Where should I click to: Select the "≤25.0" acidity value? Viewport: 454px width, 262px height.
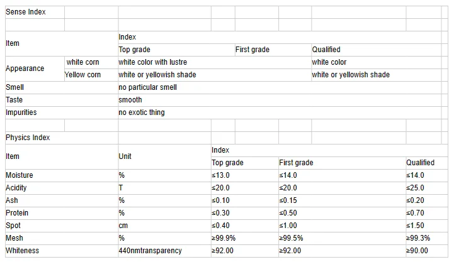[416, 188]
